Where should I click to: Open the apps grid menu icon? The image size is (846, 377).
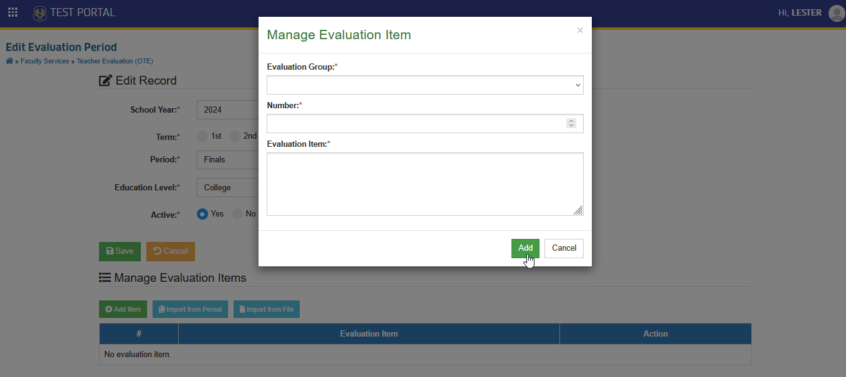coord(12,12)
